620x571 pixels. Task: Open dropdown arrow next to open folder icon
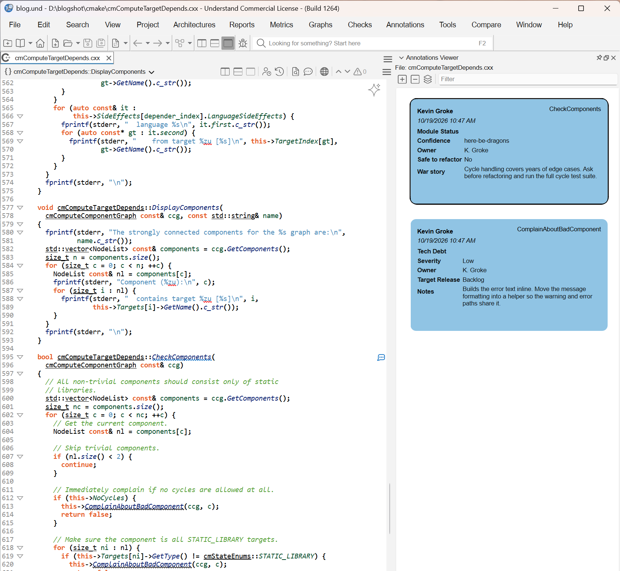[x=78, y=43]
